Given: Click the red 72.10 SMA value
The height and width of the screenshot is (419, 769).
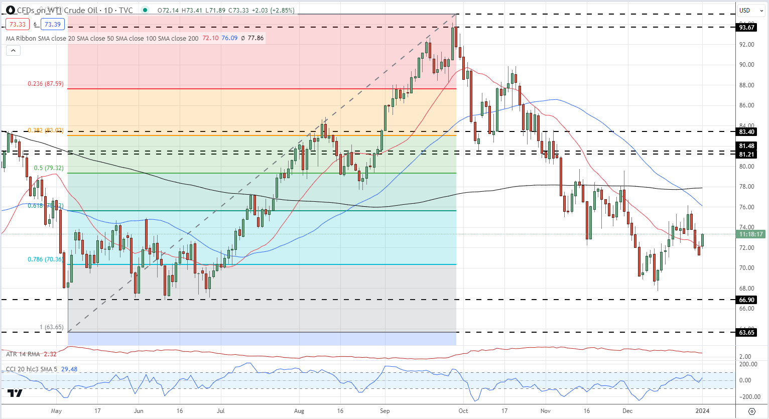Looking at the screenshot, I should click(x=210, y=38).
